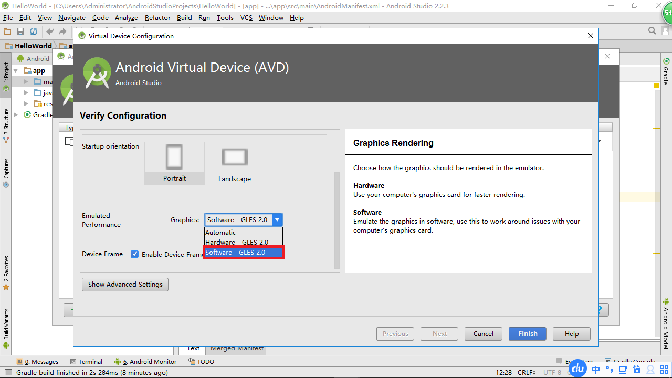
Task: Close the Virtual Device Configuration dialog
Action: pos(591,36)
